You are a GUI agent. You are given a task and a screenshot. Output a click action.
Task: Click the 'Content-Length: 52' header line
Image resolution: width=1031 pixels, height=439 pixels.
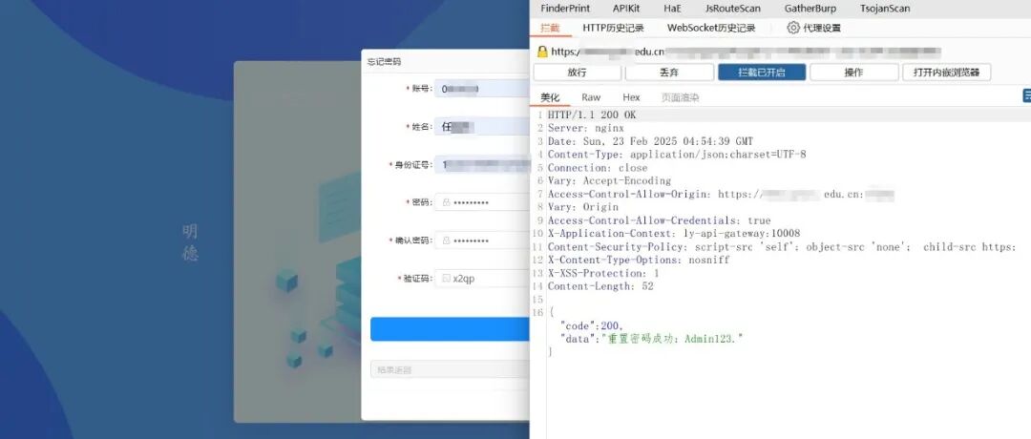click(x=600, y=286)
